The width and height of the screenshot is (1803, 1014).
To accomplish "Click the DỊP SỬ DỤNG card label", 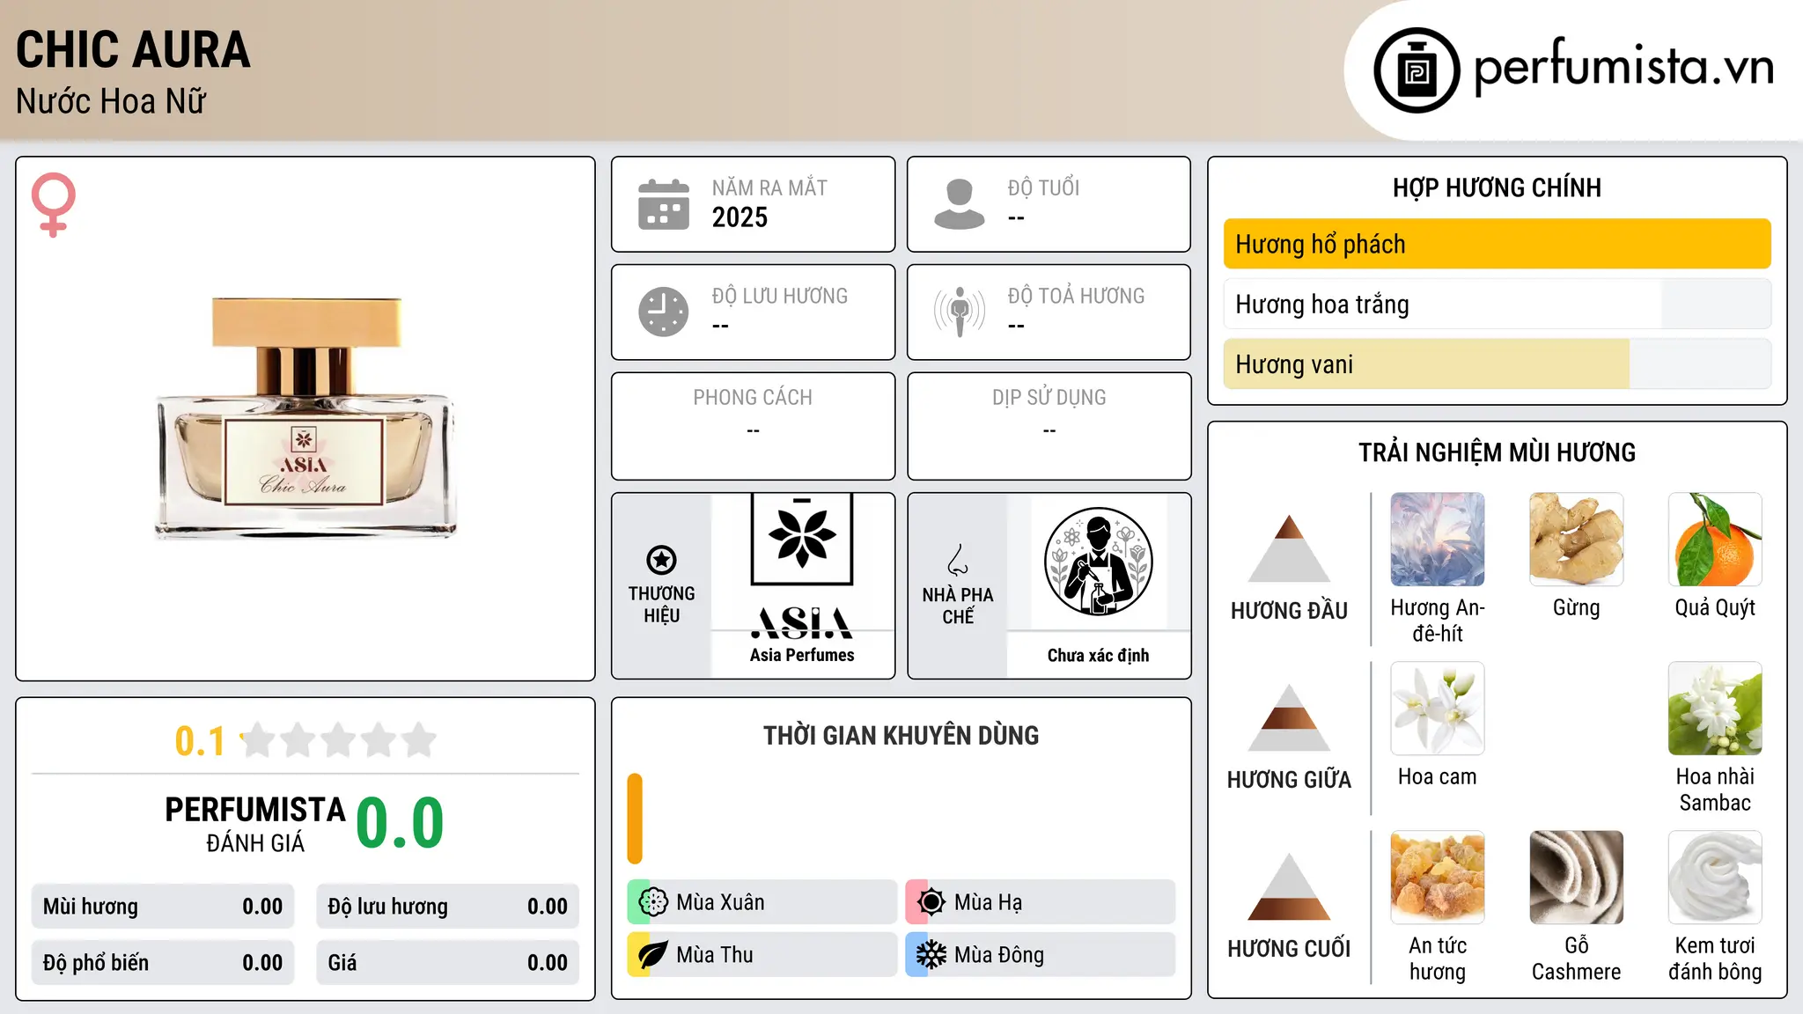I will 1049,398.
